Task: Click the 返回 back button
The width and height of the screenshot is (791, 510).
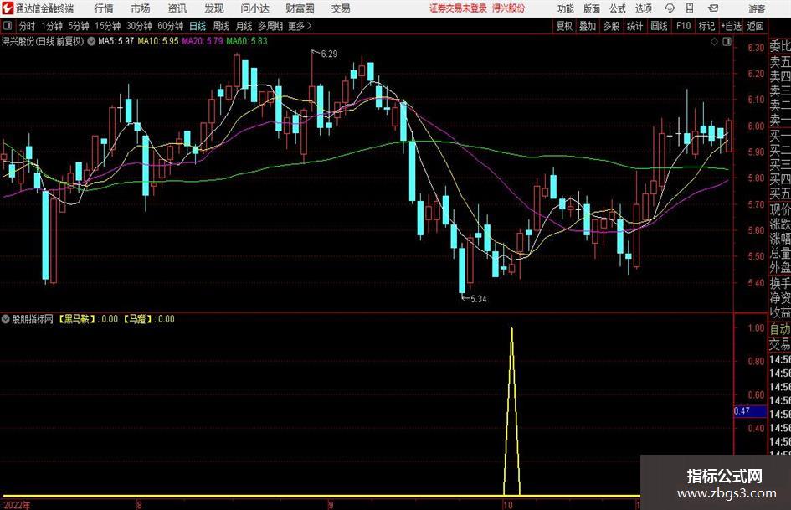Action: coord(755,26)
